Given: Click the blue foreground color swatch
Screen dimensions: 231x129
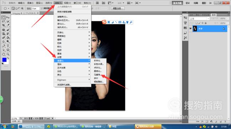Looking at the screenshot, I should coord(4,60).
